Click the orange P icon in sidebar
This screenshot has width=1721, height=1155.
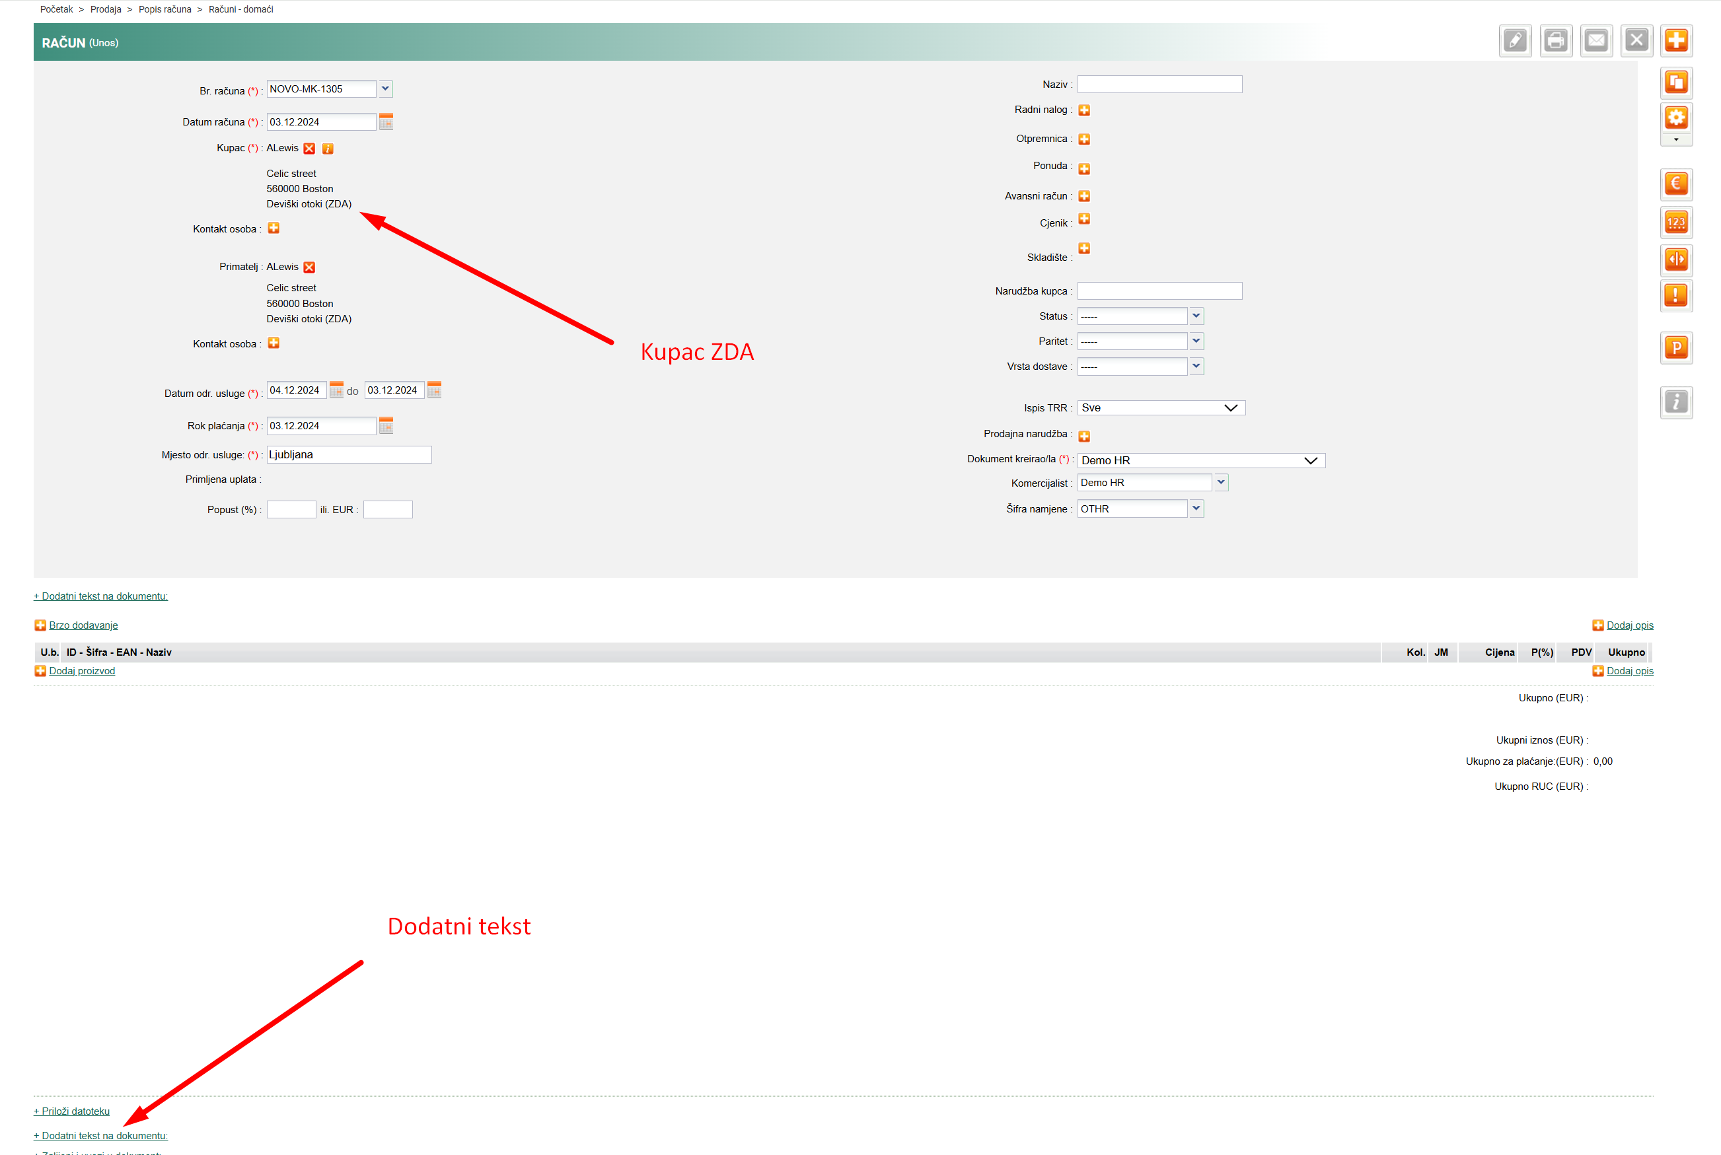pyautogui.click(x=1675, y=347)
